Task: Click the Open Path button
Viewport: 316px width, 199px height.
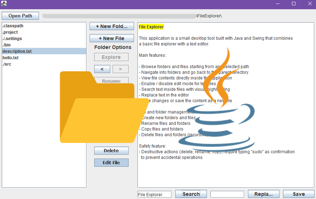Action: pyautogui.click(x=20, y=16)
